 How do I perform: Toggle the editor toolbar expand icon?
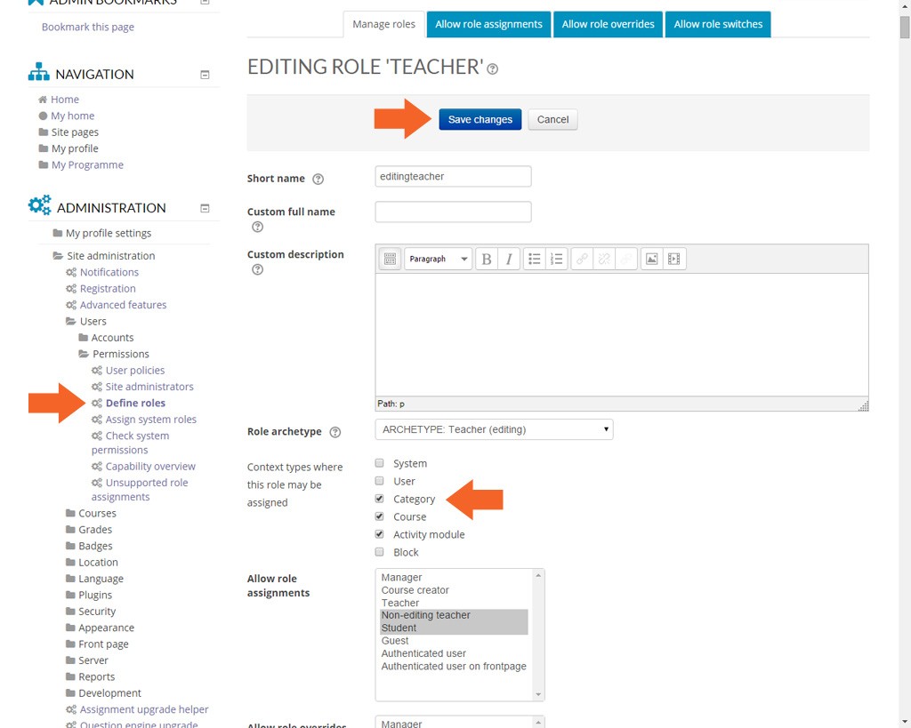pyautogui.click(x=390, y=259)
